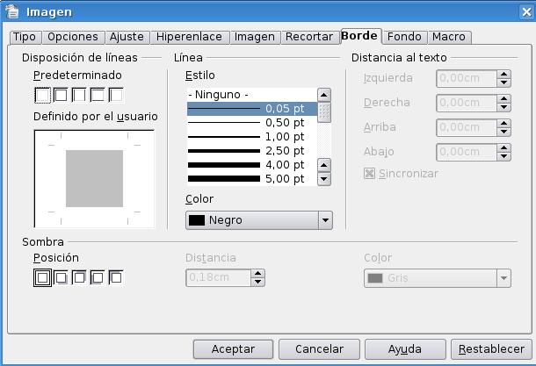The width and height of the screenshot is (536, 366).
Task: Choose the - Ninguno - line style
Action: (x=250, y=95)
